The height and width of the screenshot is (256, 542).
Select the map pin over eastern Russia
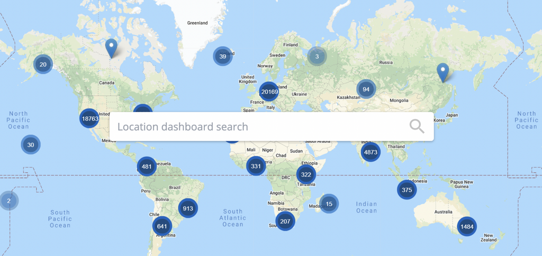(442, 71)
